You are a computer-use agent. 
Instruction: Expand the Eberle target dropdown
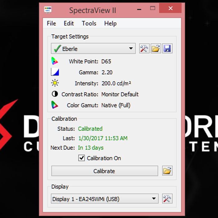(x=93, y=48)
